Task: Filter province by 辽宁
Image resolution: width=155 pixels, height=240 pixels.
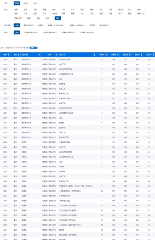Action: point(44,14)
